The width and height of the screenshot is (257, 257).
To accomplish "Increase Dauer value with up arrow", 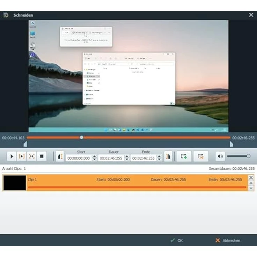I will click(x=127, y=156).
